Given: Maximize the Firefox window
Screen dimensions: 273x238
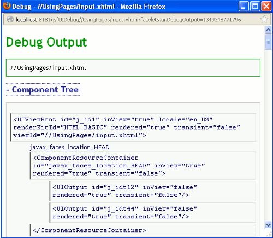Looking at the screenshot, I should tap(255, 7).
